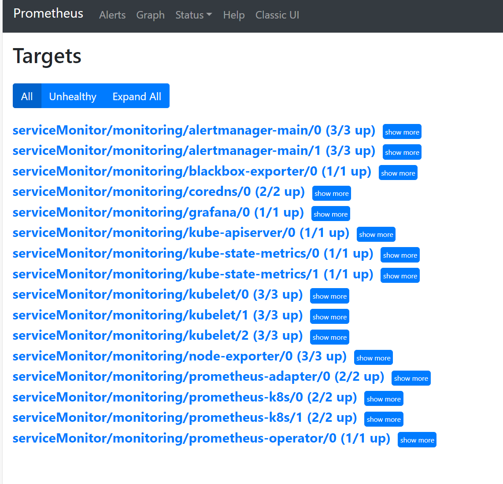The image size is (503, 484).
Task: Show more for blackbox-exporter/0
Action: coord(398,173)
